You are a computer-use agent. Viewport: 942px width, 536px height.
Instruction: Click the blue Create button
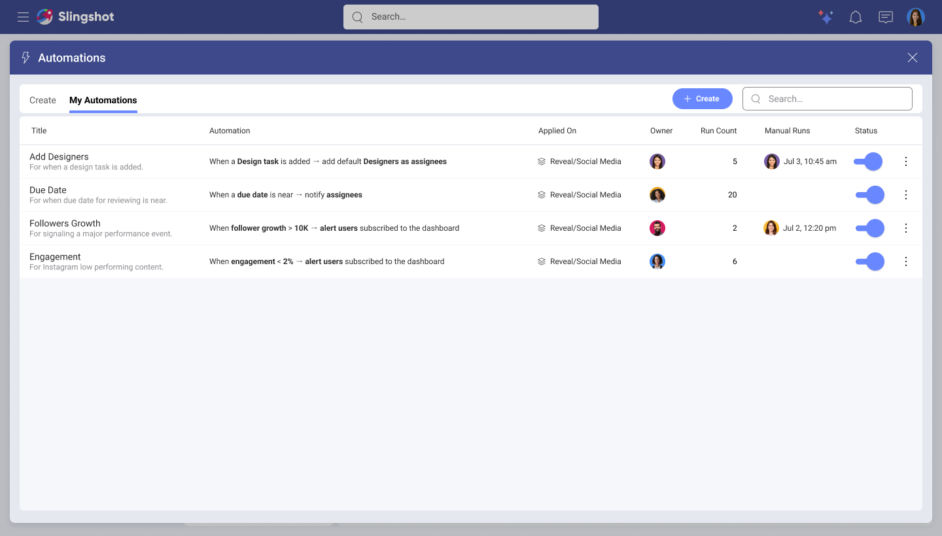[703, 99]
